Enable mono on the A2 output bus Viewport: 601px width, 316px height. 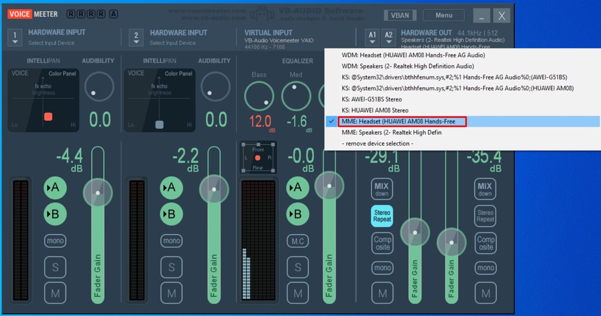(485, 268)
